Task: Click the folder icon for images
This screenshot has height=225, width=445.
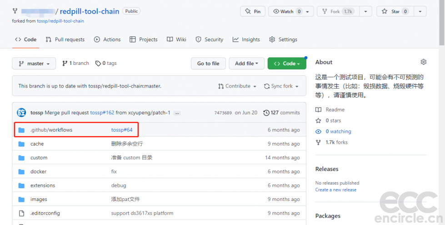Action: tap(21, 200)
